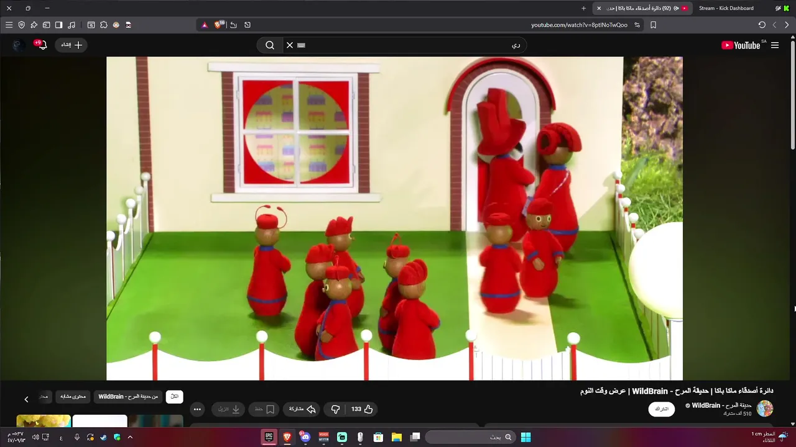Viewport: 796px width, 447px height.
Task: Open Brave Shields lion icon with 16 badge
Action: pos(219,25)
